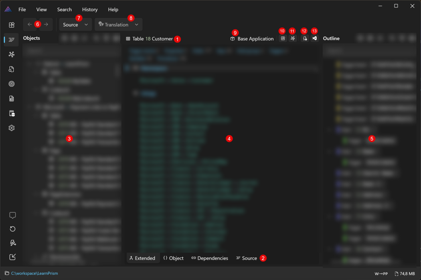Click the file search icon in sidebar
This screenshot has width=421, height=280.
[12, 69]
